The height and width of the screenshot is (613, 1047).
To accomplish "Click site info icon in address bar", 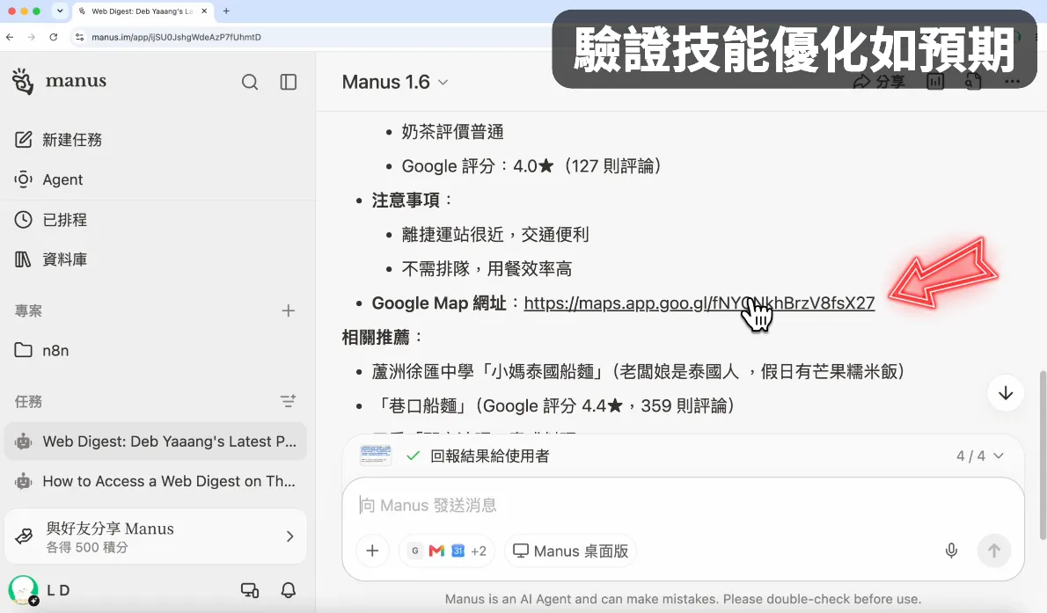I will pos(79,38).
